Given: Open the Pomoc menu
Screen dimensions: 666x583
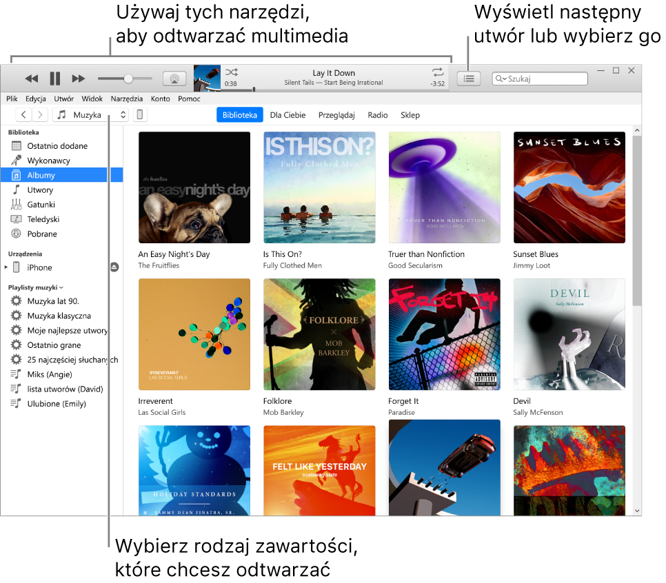Looking at the screenshot, I should tap(189, 99).
